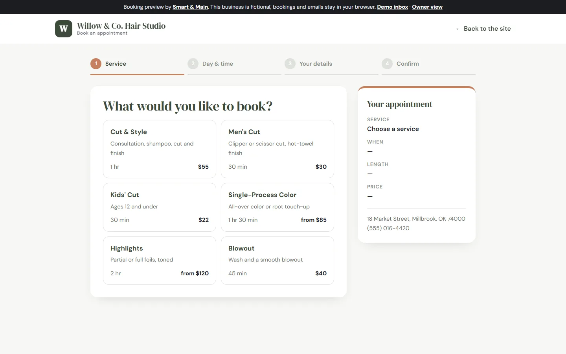Pick the Kids' Cut service card
The image size is (566, 354).
point(160,207)
